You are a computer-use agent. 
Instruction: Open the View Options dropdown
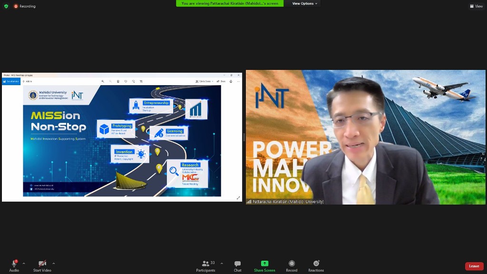pos(304,3)
